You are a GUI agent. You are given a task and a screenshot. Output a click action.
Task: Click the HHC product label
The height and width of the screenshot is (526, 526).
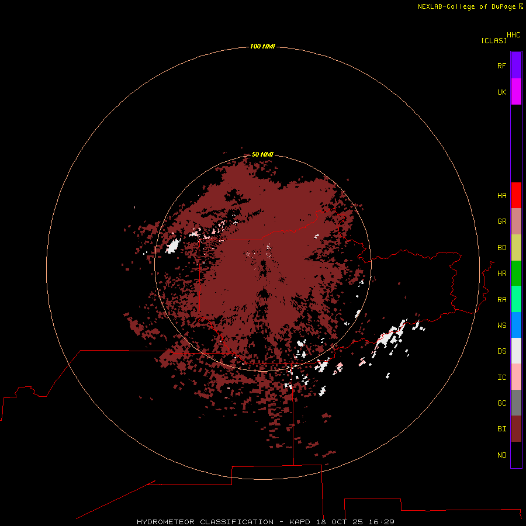click(513, 35)
